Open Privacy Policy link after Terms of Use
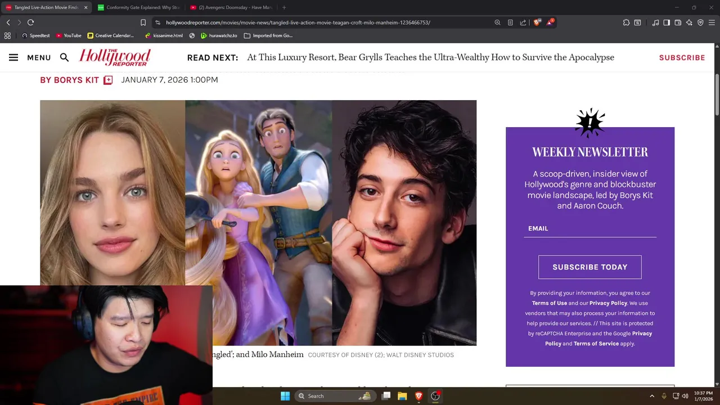 point(608,303)
